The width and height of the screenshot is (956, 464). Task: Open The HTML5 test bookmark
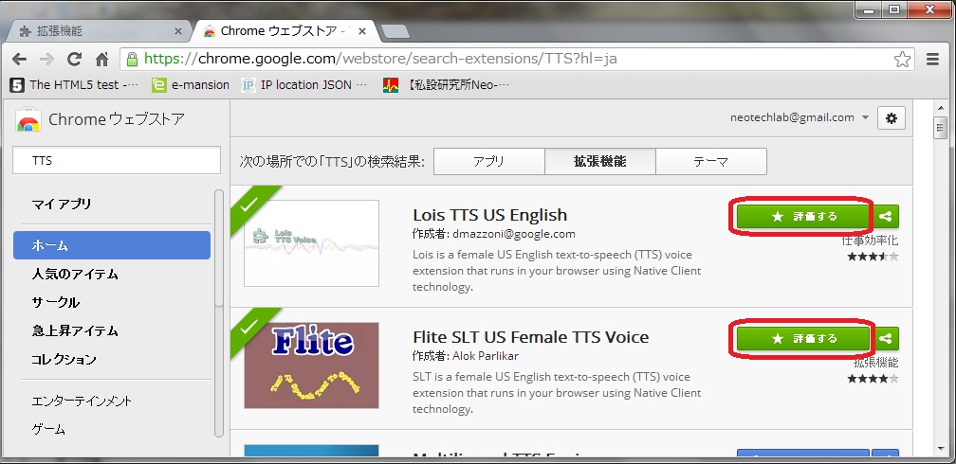pos(74,84)
